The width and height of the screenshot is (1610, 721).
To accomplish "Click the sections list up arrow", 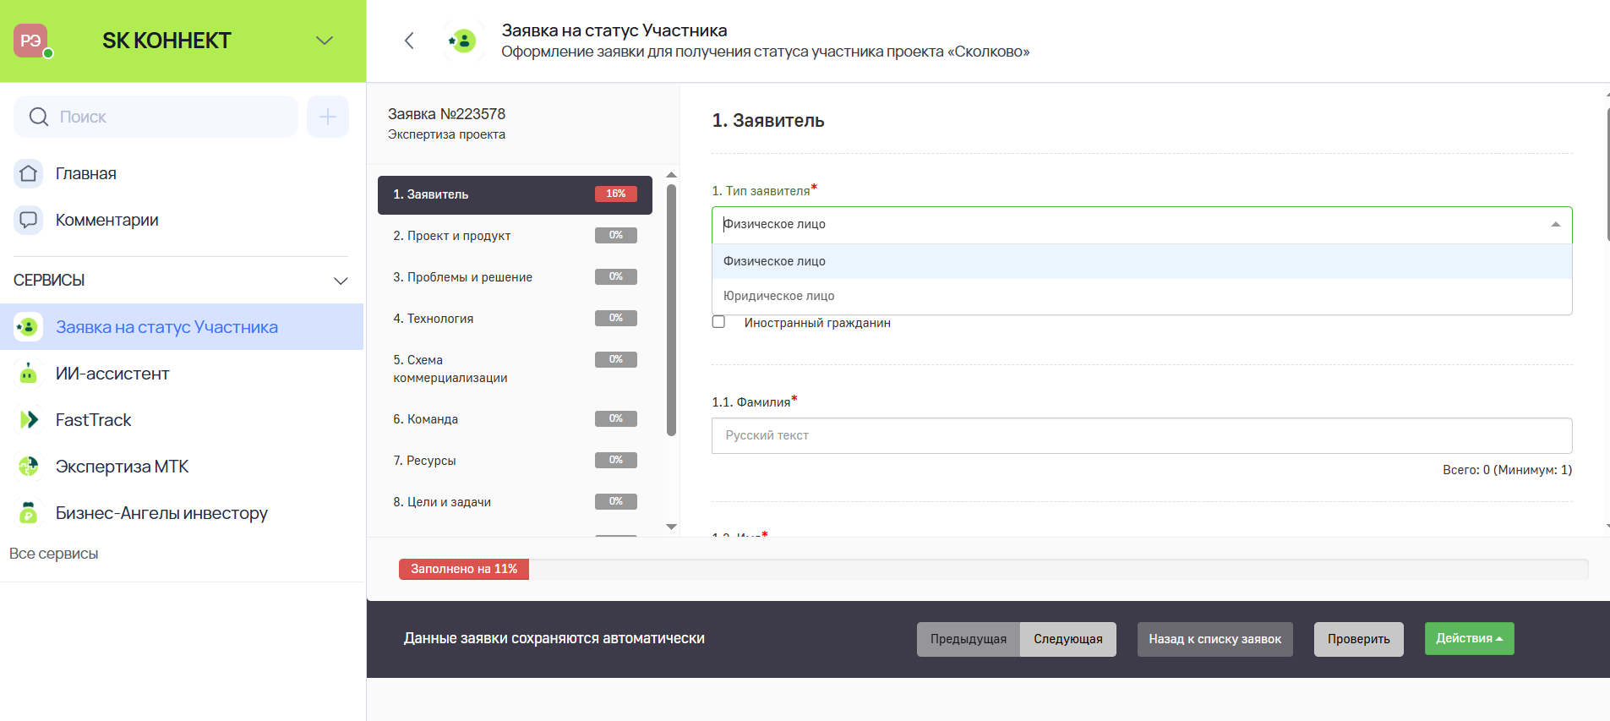I will click(671, 175).
